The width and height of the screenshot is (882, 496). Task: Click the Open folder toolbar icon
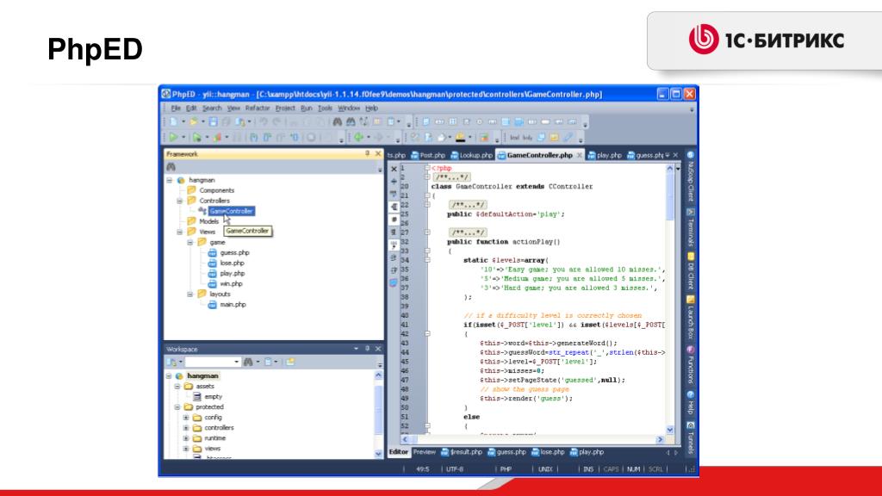tap(194, 121)
